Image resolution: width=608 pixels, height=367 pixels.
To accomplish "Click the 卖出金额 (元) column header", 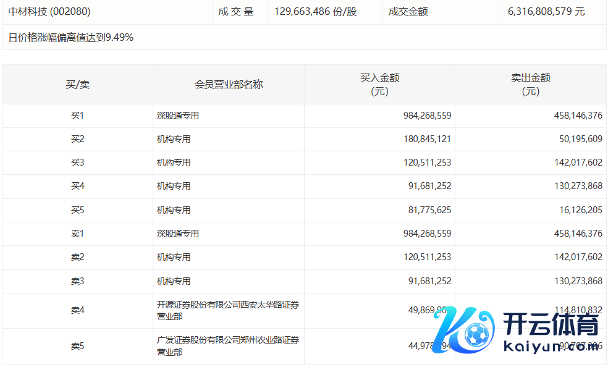I will click(x=530, y=84).
